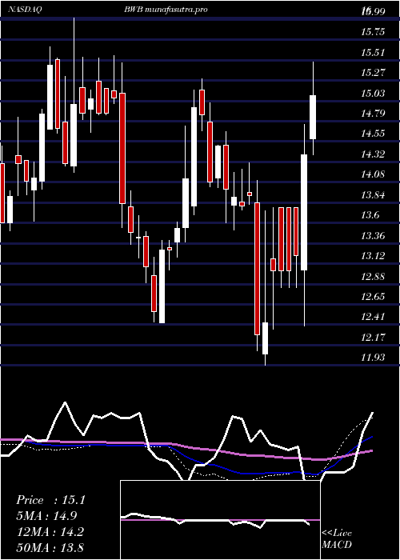The image size is (400, 560).
Task: Click the BWB munafasutra.pro title text
Action: click(165, 10)
